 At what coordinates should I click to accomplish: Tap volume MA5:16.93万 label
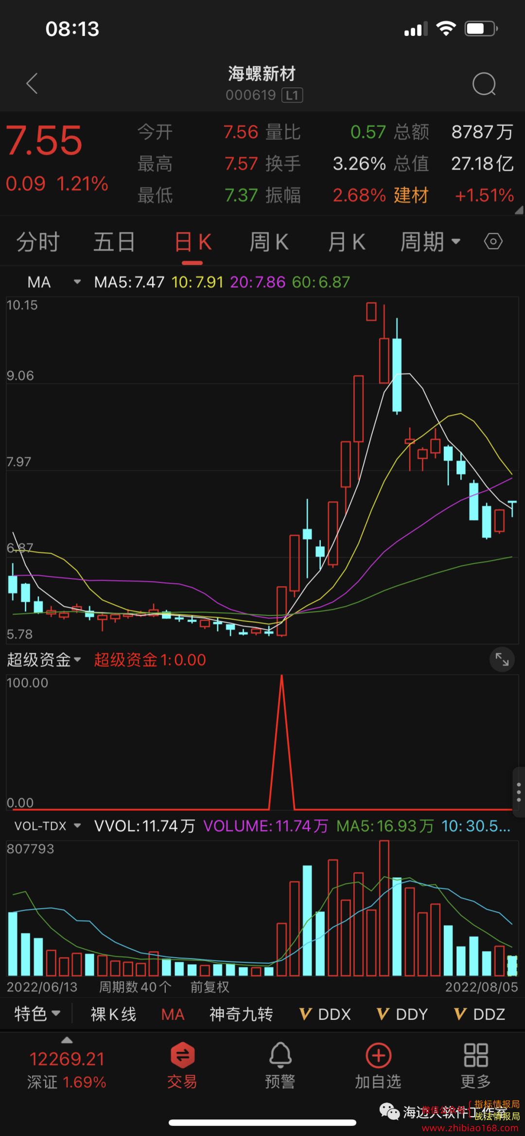385,826
